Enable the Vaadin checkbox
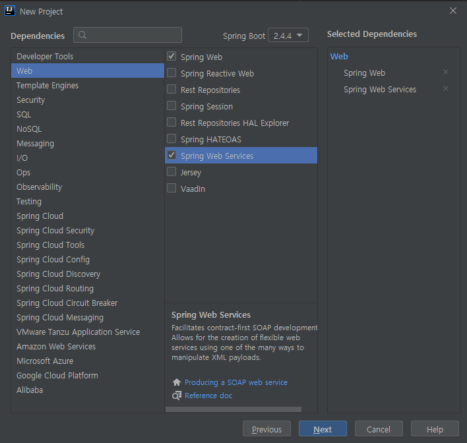The width and height of the screenshot is (467, 443). (171, 188)
